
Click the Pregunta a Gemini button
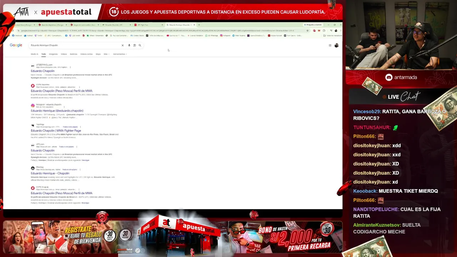313,25
